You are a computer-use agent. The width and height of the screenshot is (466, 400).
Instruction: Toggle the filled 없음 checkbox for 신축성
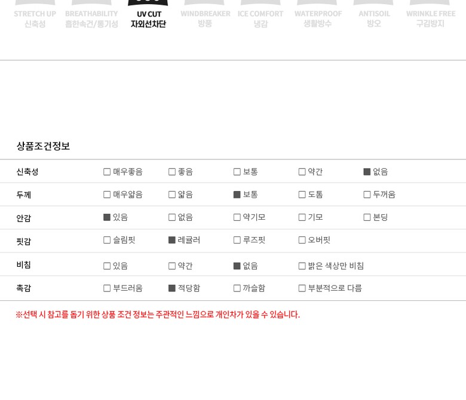pyautogui.click(x=367, y=172)
